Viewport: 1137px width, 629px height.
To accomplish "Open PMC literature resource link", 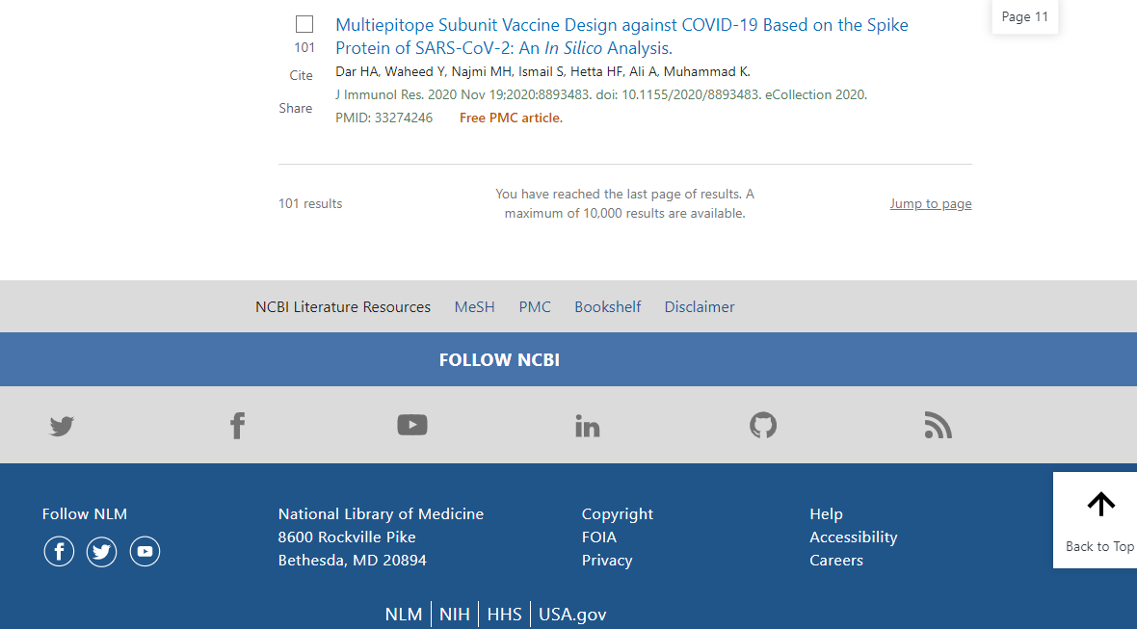I will [x=535, y=306].
